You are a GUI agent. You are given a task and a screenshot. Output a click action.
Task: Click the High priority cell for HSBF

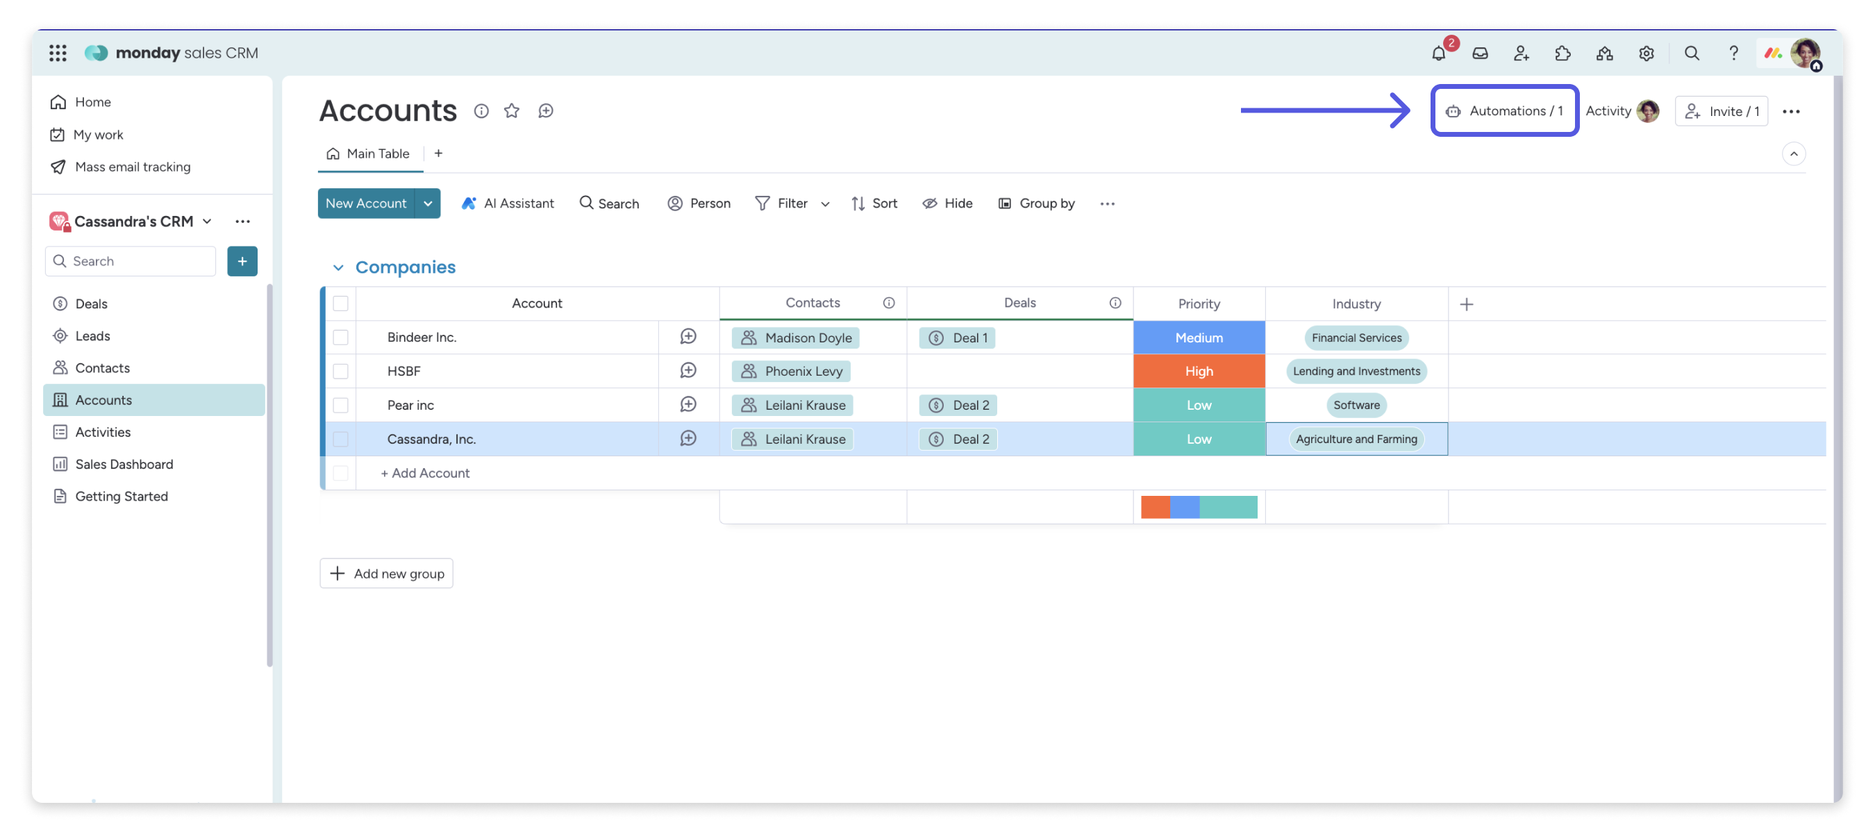1199,372
